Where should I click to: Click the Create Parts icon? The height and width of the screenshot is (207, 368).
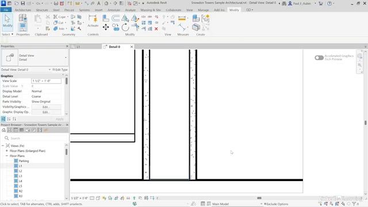pos(195,27)
